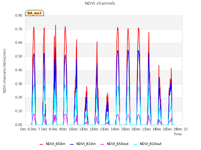Click the 0.00 y-axis tick label
The height and width of the screenshot is (150, 201).
tap(19, 125)
